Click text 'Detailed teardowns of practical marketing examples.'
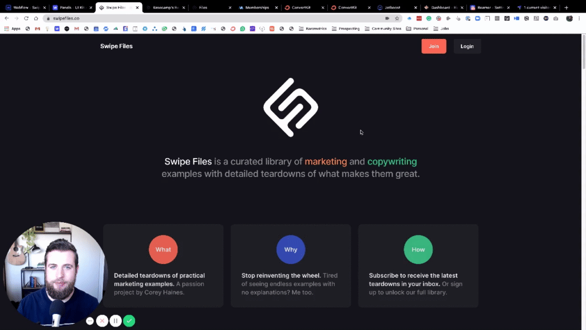 159,280
